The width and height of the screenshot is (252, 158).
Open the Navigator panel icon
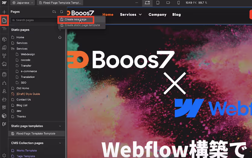click(x=4, y=29)
